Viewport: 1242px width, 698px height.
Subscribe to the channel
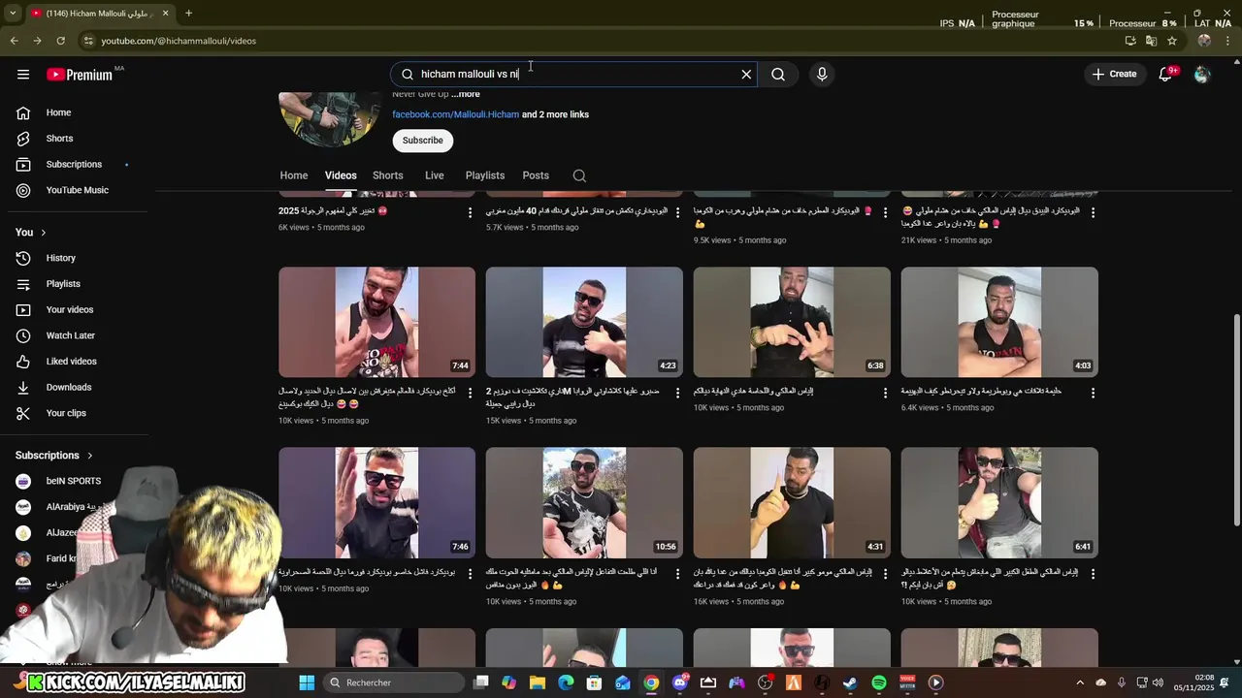point(422,141)
